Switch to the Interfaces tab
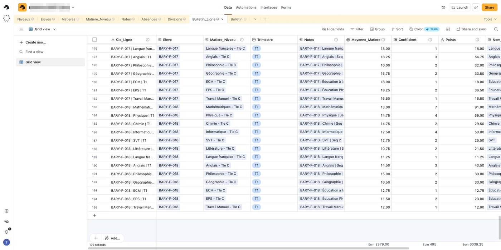 pyautogui.click(x=269, y=7)
